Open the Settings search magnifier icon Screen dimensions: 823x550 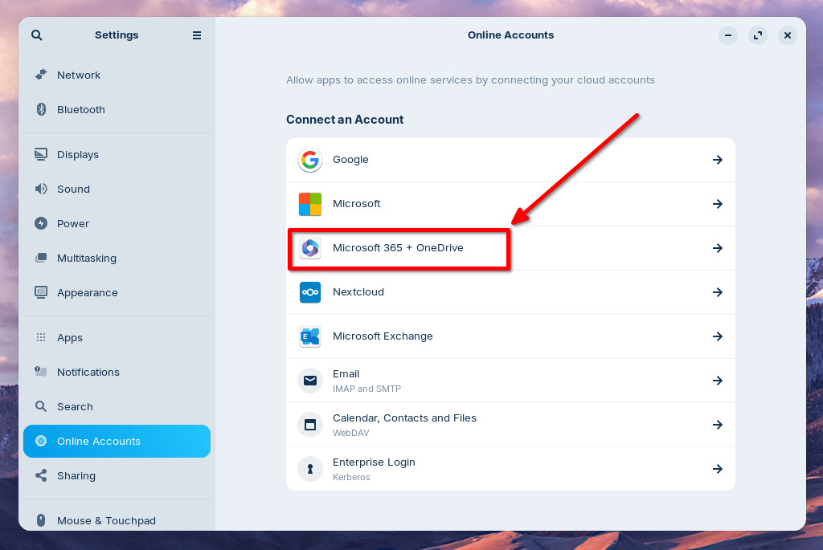coord(37,35)
